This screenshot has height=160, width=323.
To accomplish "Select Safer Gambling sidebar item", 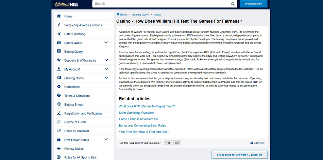I will coord(84,34).
